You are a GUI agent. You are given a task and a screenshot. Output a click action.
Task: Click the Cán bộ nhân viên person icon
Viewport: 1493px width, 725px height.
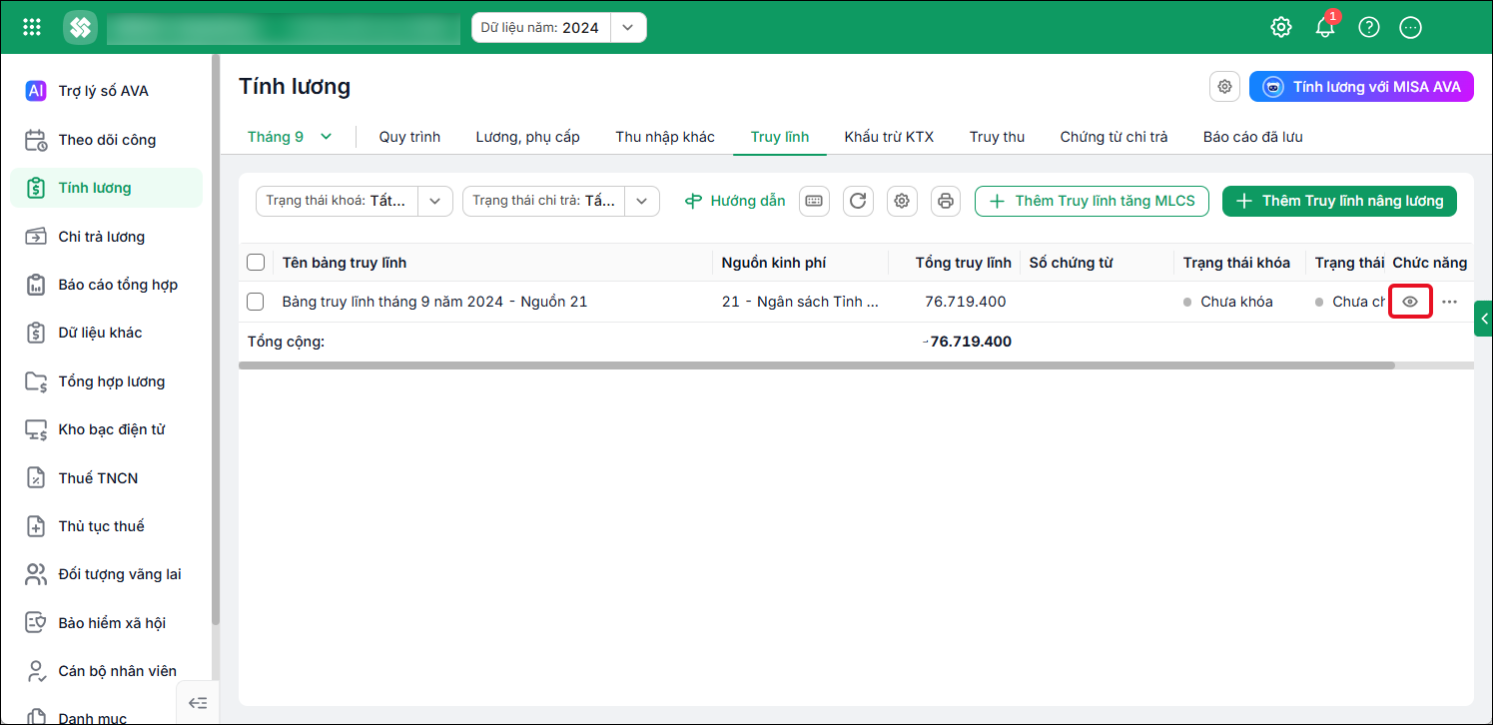coord(36,671)
